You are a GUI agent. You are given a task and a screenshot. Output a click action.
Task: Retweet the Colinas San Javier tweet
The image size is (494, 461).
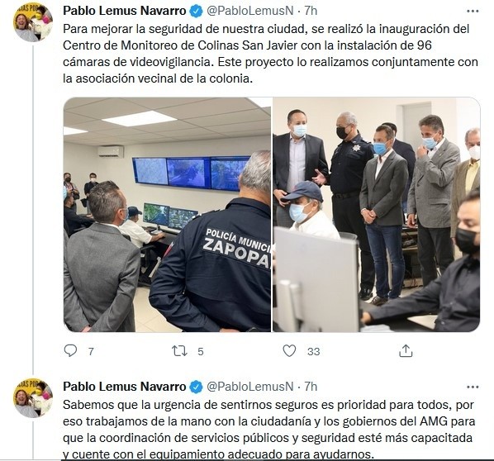[x=179, y=351]
